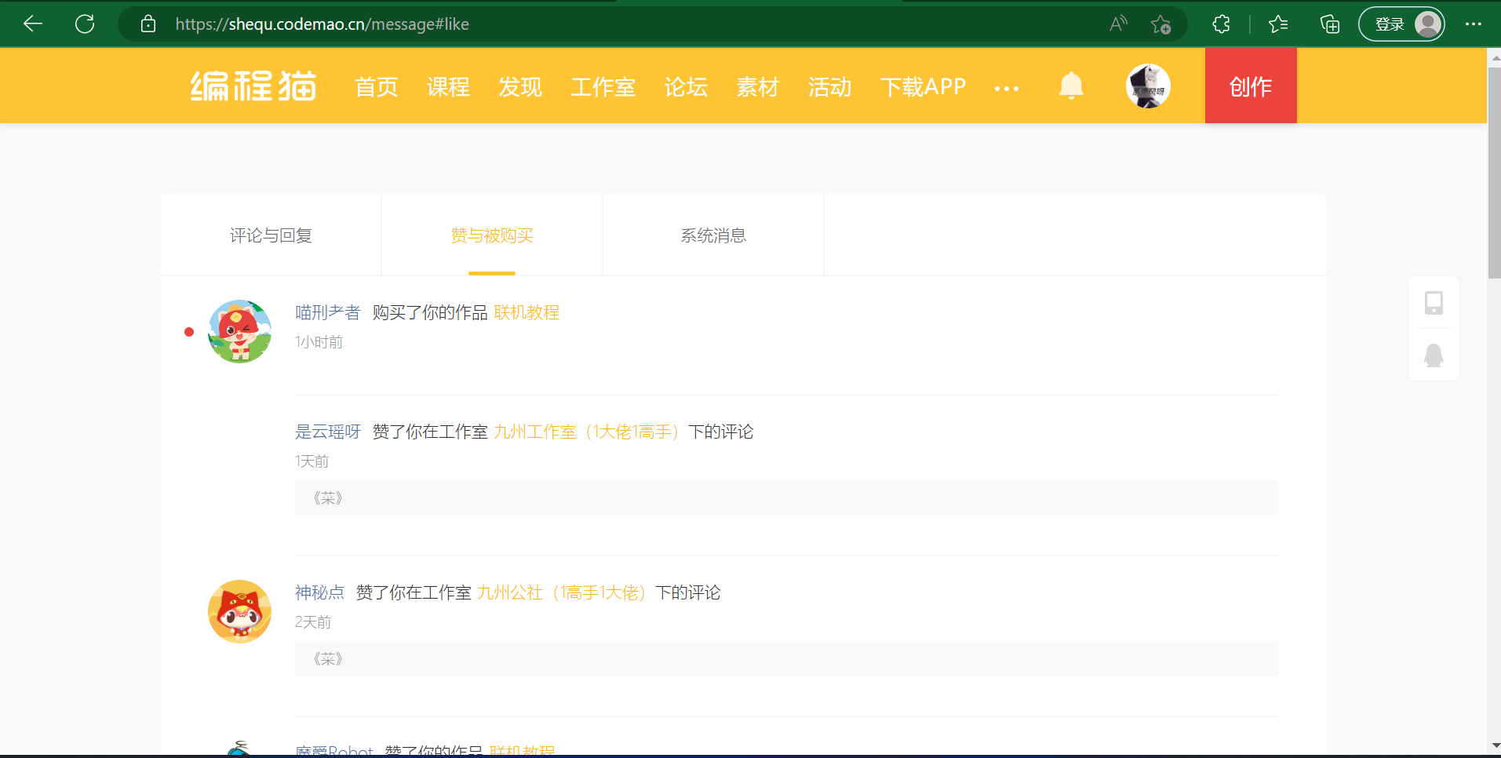Click the 1小时前 timestamp

point(319,342)
